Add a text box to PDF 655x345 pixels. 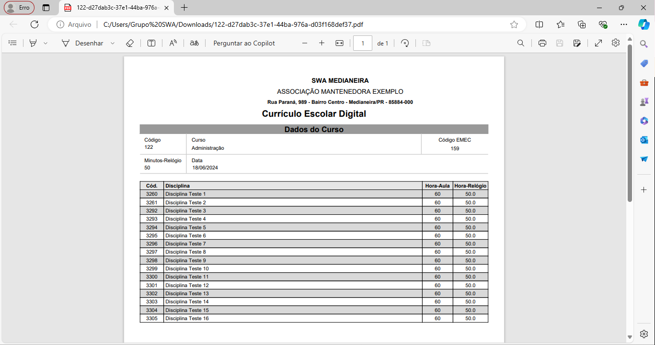pos(151,43)
